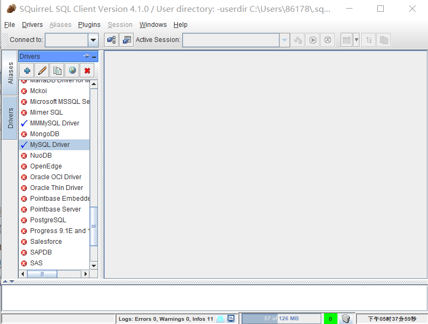
Task: Click the Create new driver plus icon
Action: click(x=27, y=71)
